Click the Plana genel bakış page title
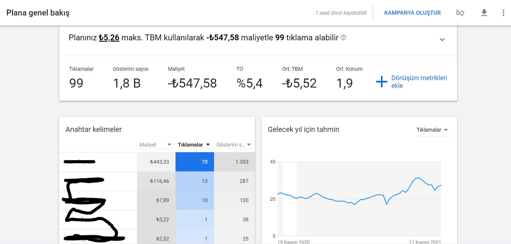Viewport: 511px width, 244px height. (38, 13)
